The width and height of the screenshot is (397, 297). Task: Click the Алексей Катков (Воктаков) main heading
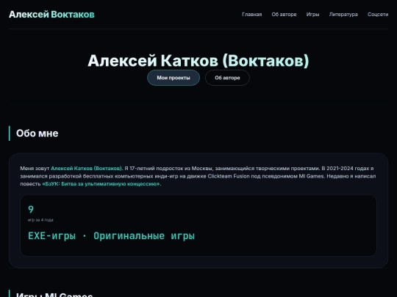coord(198,61)
